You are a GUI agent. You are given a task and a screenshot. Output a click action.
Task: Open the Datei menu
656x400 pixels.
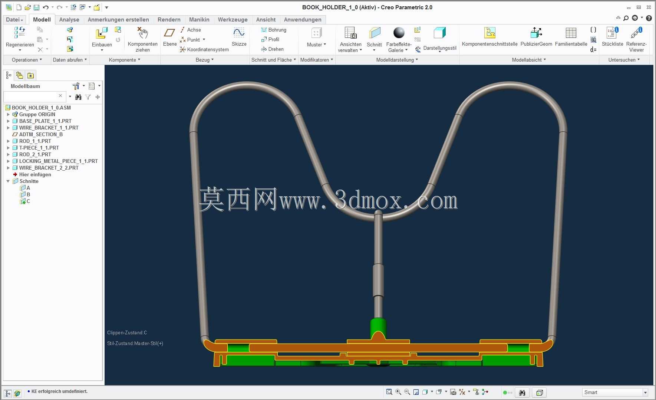pos(14,20)
